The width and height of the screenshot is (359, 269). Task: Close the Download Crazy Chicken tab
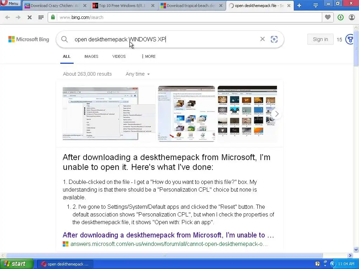pyautogui.click(x=85, y=6)
